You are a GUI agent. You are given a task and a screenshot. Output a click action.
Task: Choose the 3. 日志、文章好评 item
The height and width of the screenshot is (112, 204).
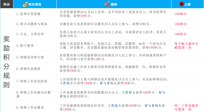pyautogui.click(x=30, y=34)
